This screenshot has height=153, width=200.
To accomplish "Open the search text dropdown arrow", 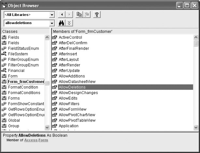I will point(52,23).
